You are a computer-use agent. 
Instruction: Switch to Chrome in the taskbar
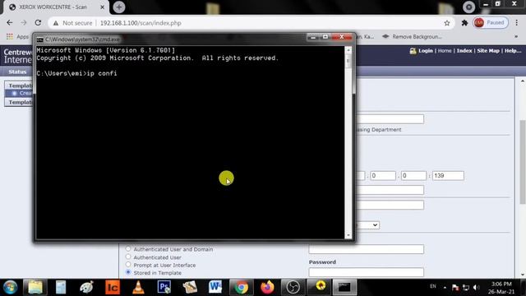coord(241,287)
